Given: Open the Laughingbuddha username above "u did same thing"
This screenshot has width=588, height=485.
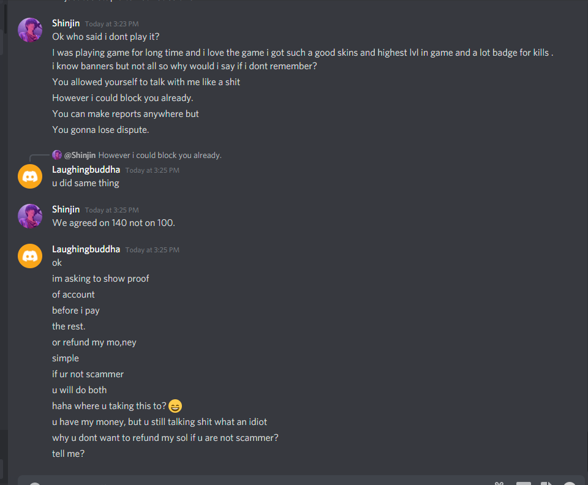Looking at the screenshot, I should pos(86,170).
